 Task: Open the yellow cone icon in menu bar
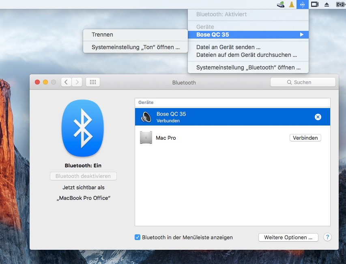point(292,4)
